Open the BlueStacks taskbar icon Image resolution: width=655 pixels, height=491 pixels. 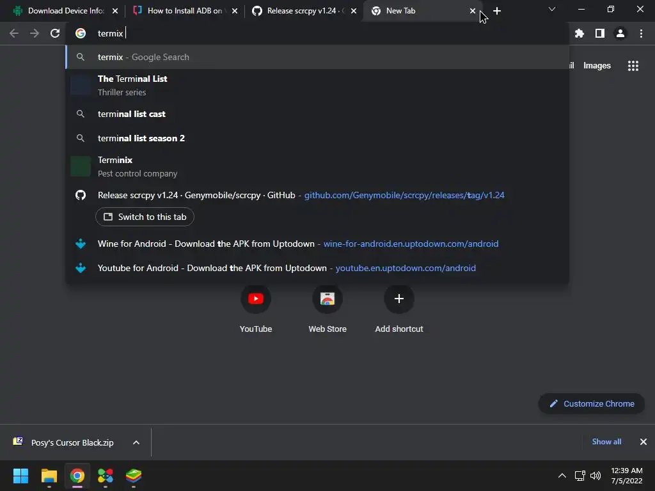point(133,476)
